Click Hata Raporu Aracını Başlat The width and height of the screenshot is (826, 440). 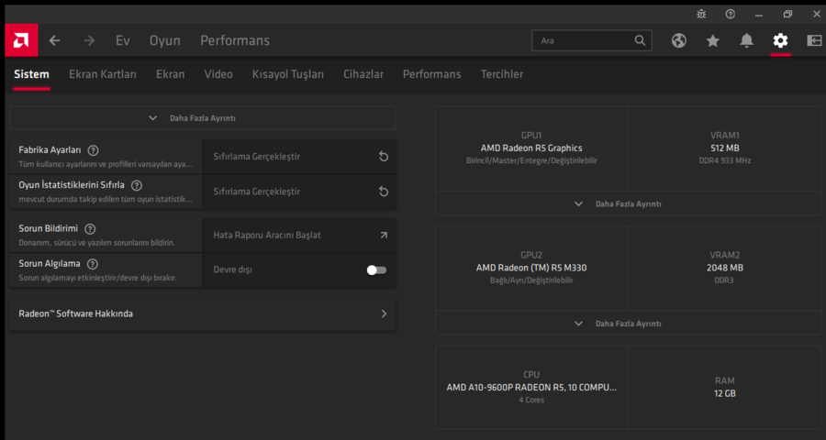267,236
